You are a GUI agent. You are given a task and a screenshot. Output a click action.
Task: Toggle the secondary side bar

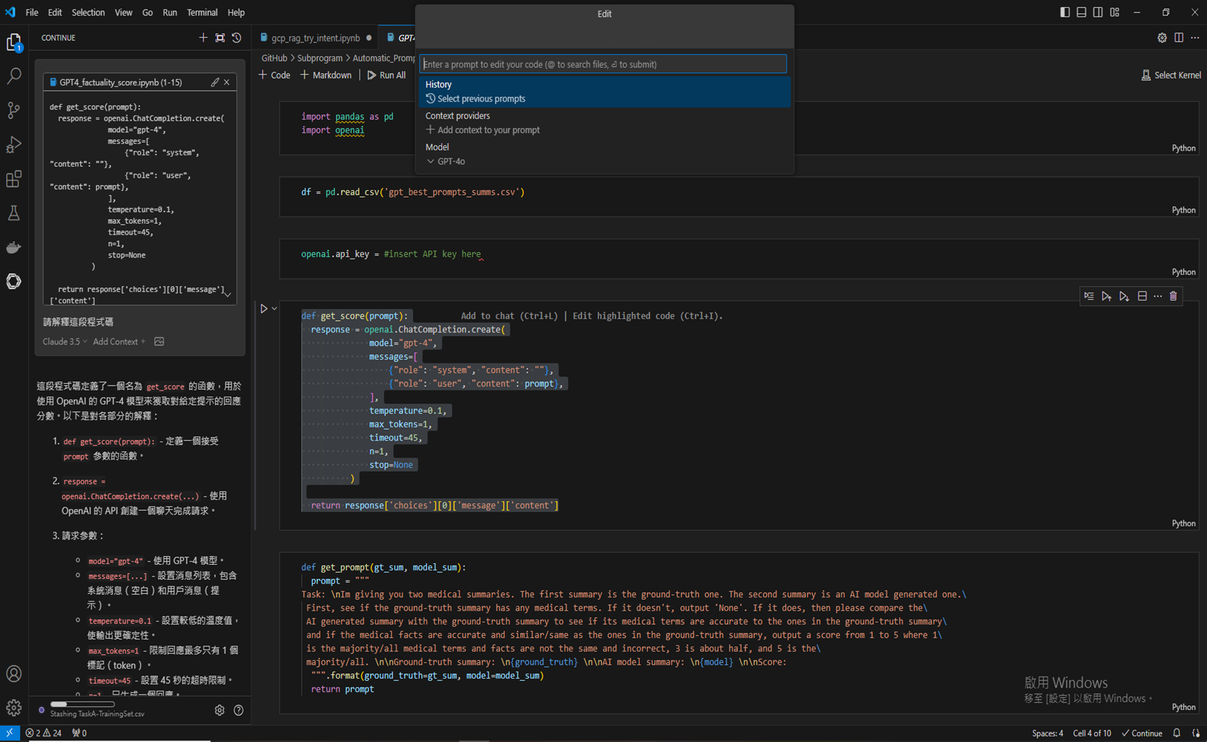tap(1098, 12)
